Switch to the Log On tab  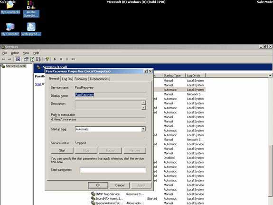click(67, 79)
